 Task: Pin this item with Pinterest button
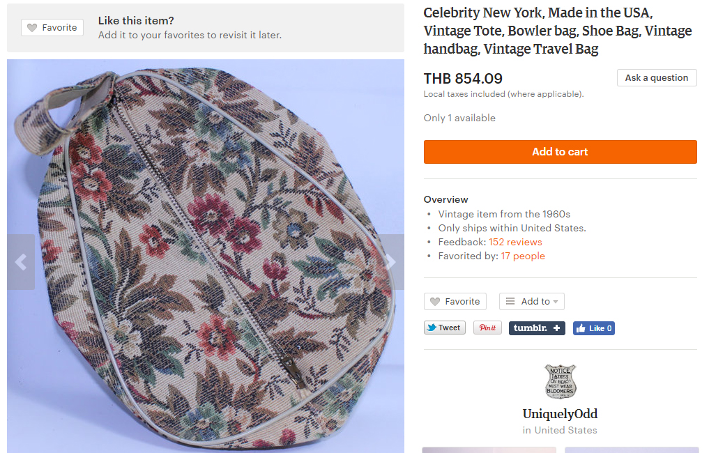pos(487,328)
